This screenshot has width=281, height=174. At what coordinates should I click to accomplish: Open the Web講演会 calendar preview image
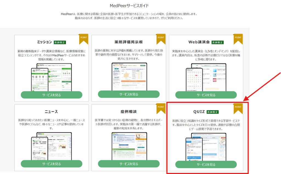pyautogui.click(x=206, y=77)
